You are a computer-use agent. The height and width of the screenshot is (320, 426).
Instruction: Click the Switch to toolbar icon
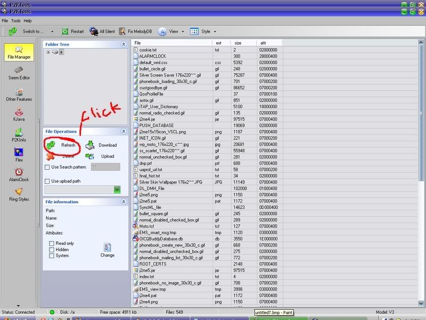point(12,31)
